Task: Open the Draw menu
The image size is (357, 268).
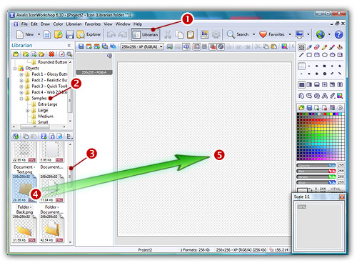Action: point(45,24)
